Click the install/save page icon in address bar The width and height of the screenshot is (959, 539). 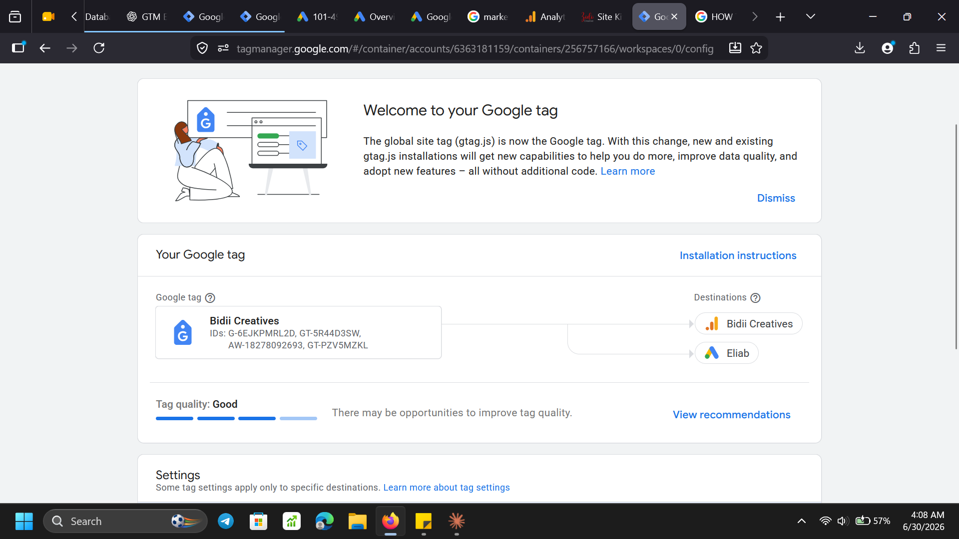(735, 48)
